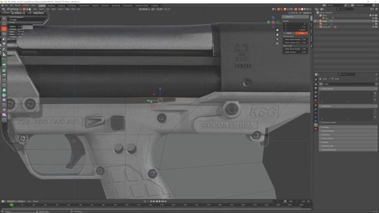379x213 pixels.
Task: Switch to the Shading workspace tab
Action: click(95, 5)
